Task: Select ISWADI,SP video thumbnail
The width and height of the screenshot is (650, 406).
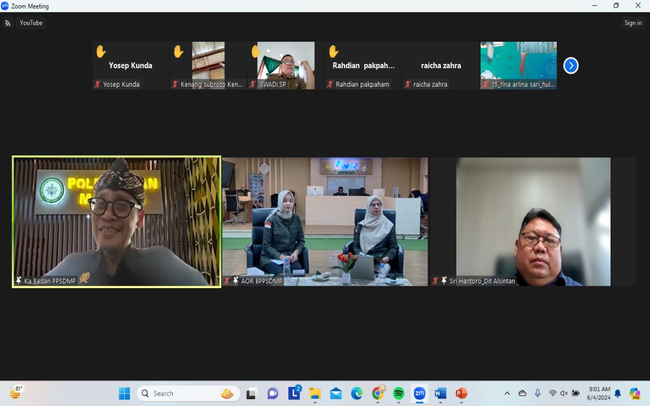Action: pyautogui.click(x=286, y=65)
